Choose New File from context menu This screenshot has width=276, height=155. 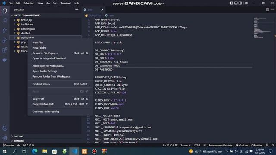(x=60, y=43)
